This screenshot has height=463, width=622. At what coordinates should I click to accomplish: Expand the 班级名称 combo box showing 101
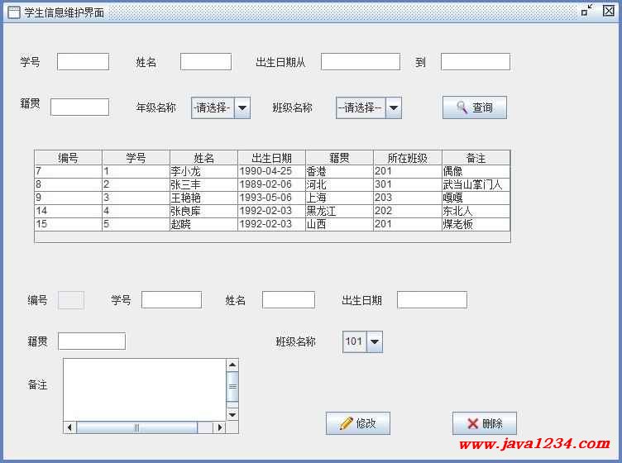[x=375, y=341]
